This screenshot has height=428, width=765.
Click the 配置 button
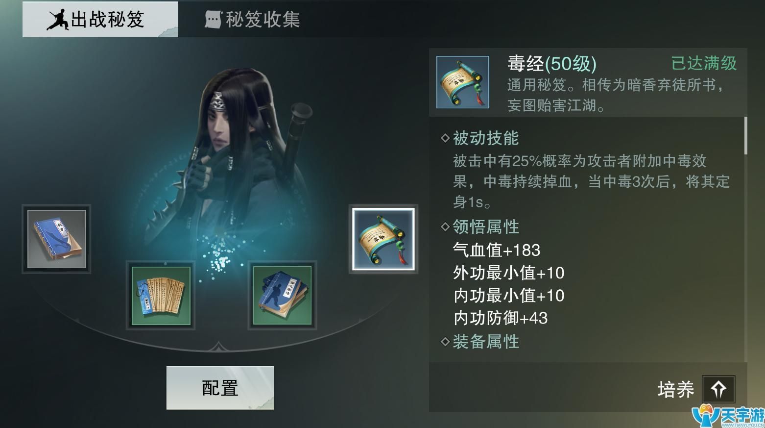tap(220, 388)
